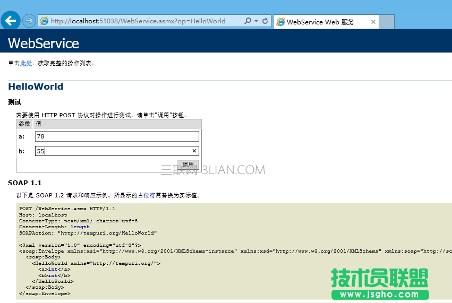The height and width of the screenshot is (303, 452).
Task: Click the 'Host: localhost' line
Action: tap(43, 215)
